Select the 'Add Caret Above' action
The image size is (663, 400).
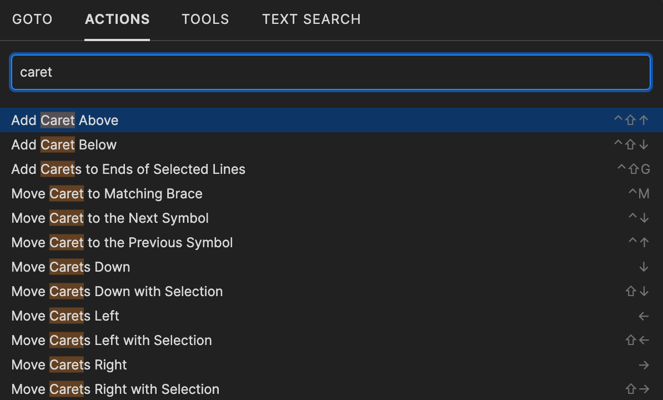331,120
